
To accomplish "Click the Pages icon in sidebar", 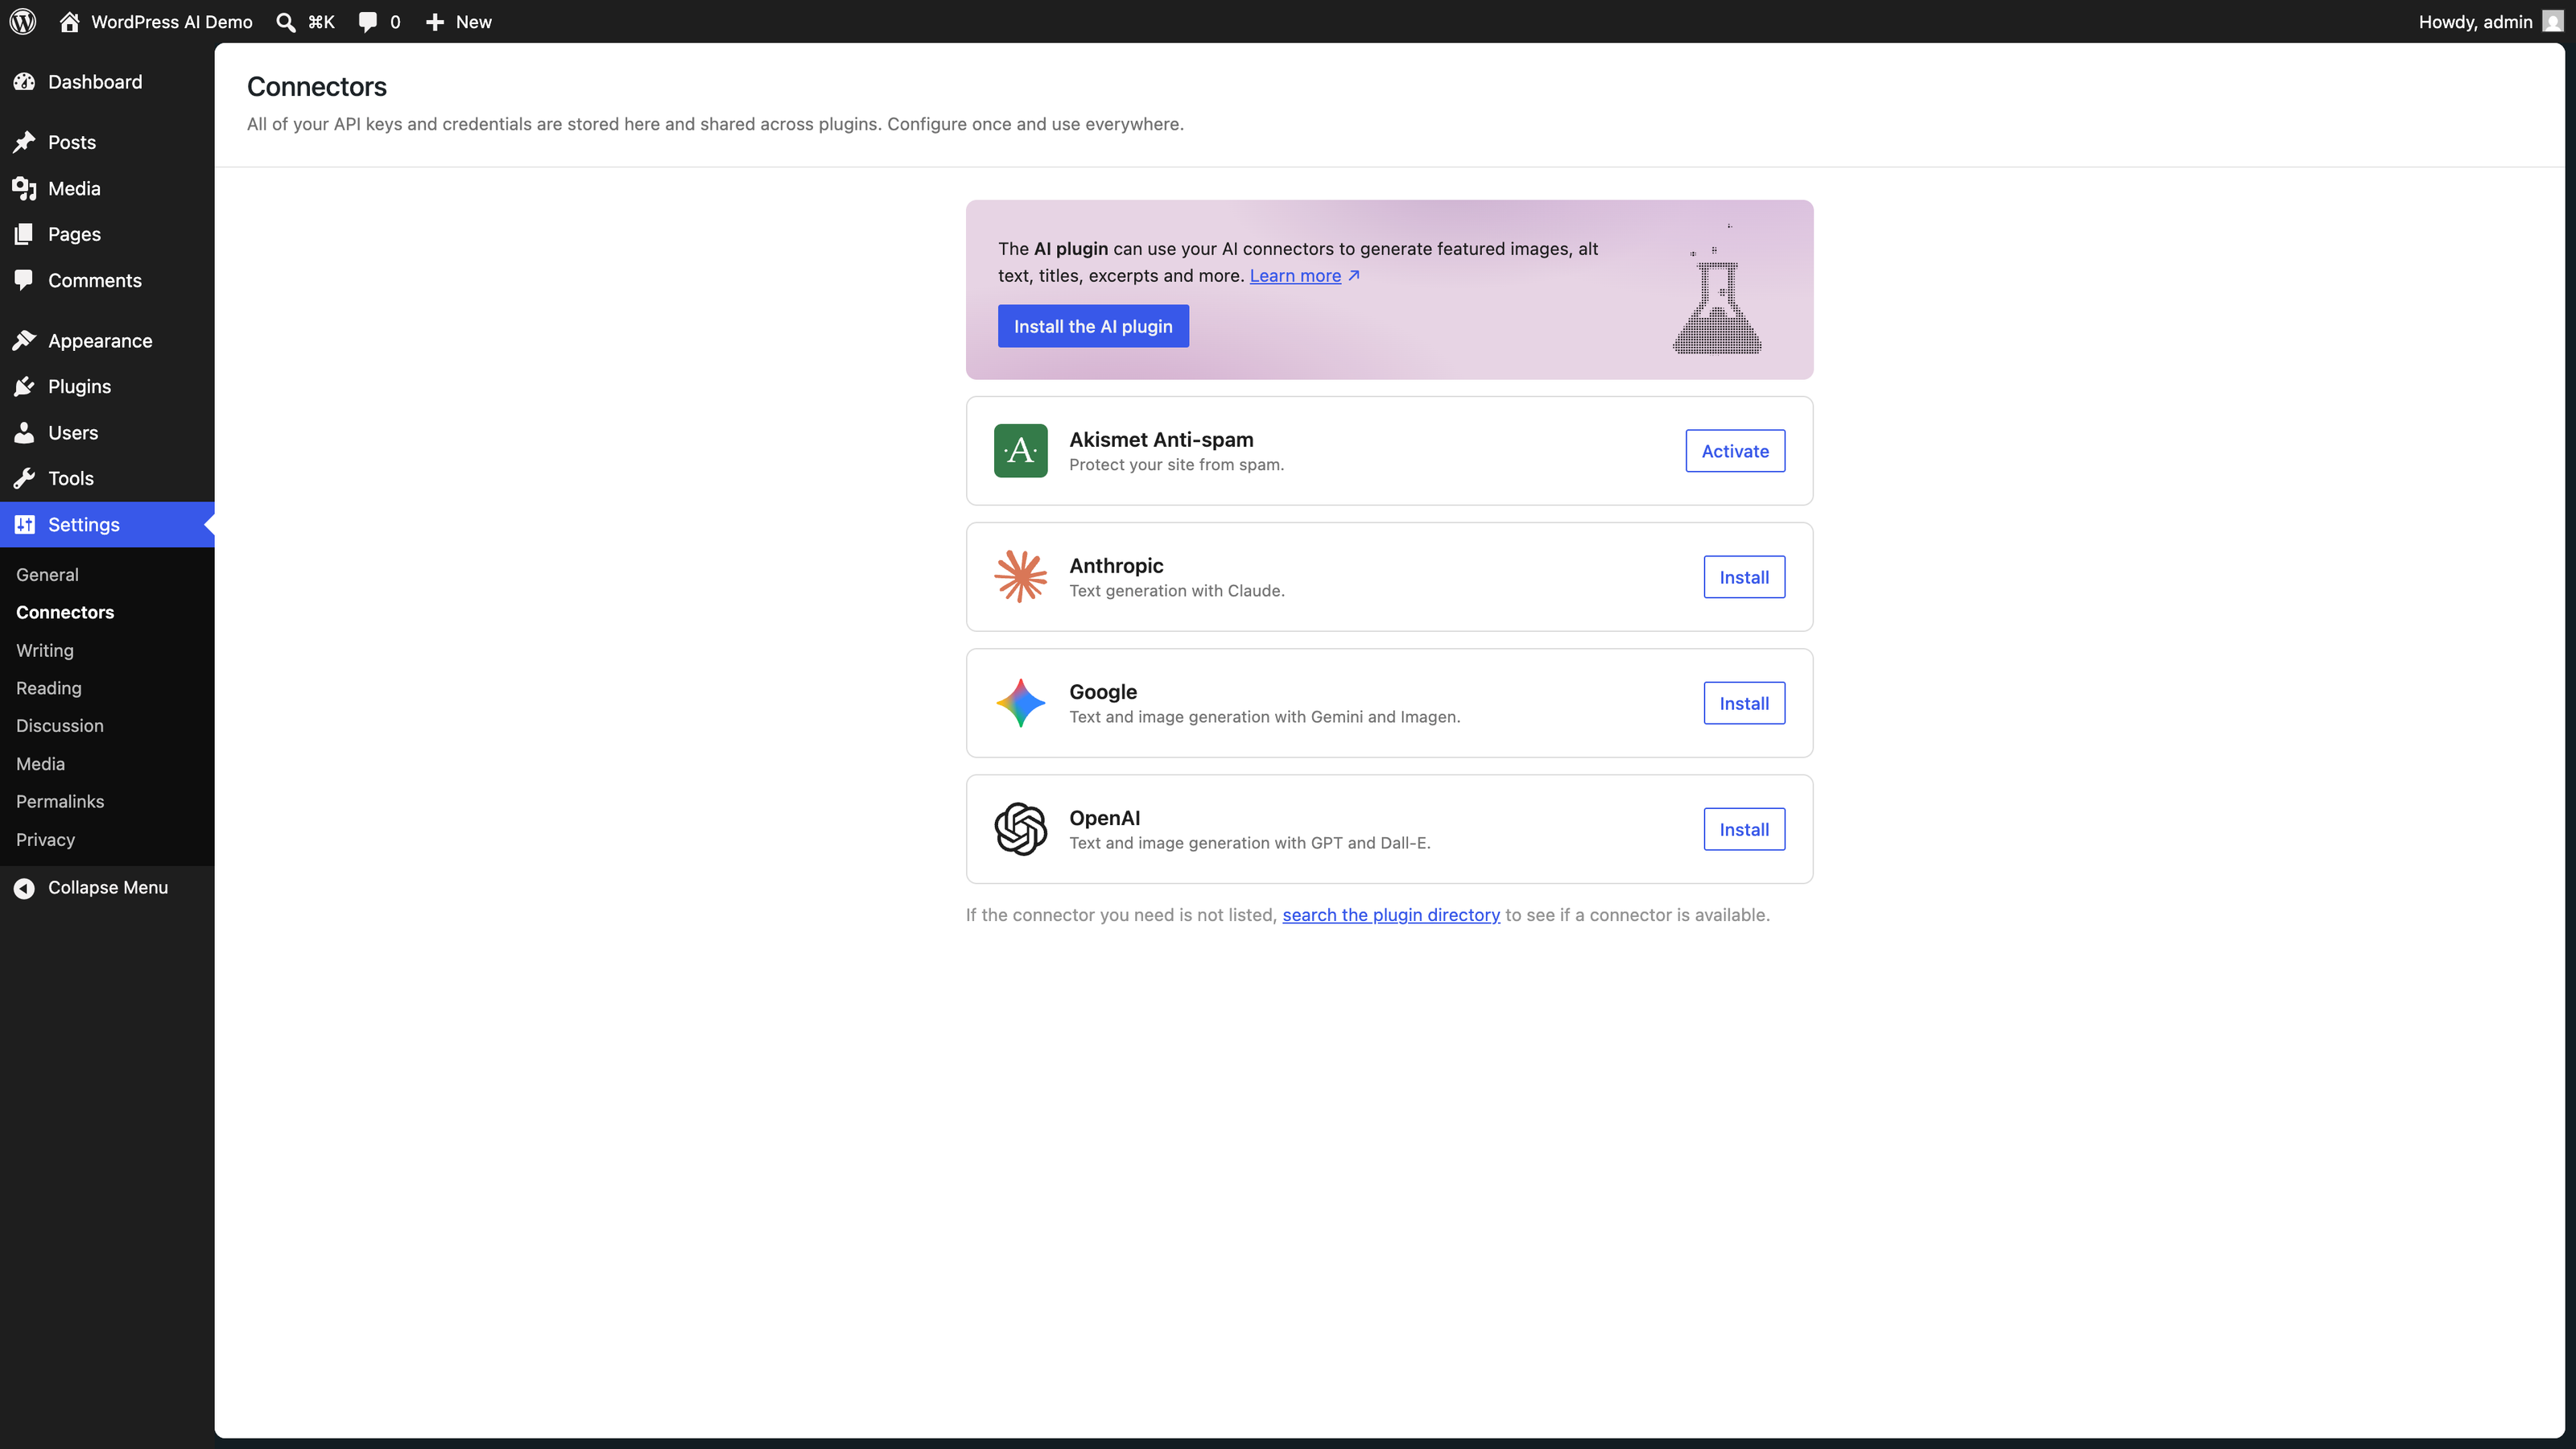I will pyautogui.click(x=25, y=234).
